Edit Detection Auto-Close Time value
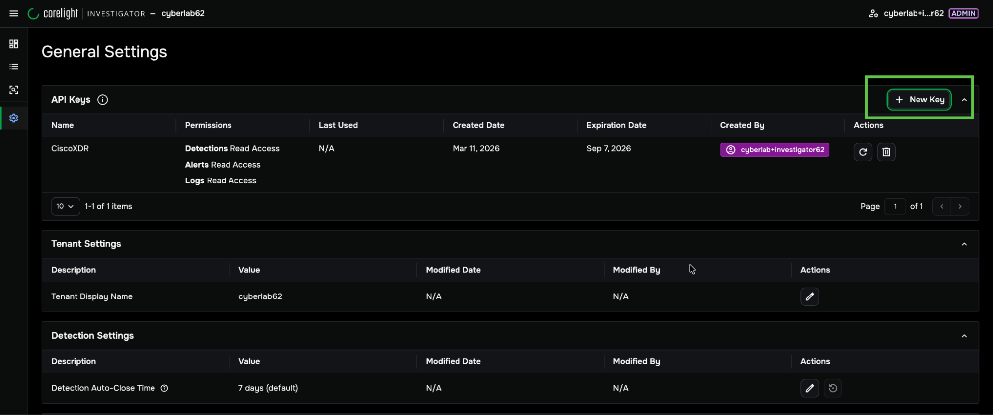The image size is (993, 415). tap(809, 388)
